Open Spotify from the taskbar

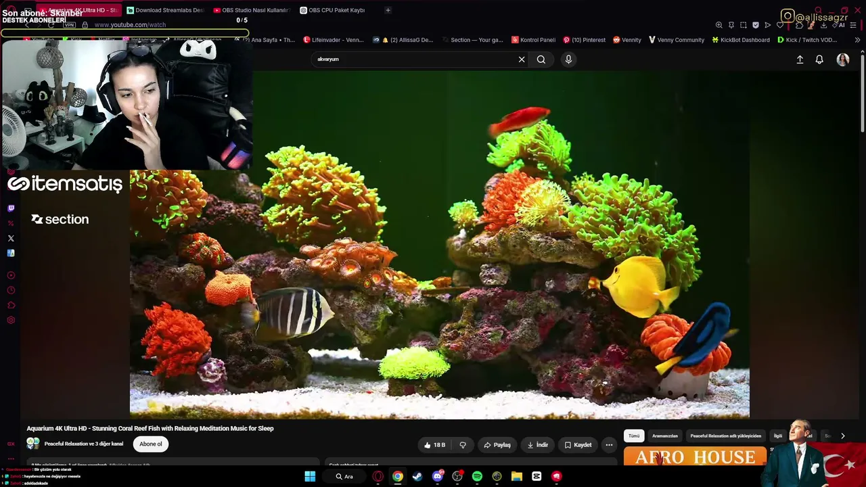[477, 476]
